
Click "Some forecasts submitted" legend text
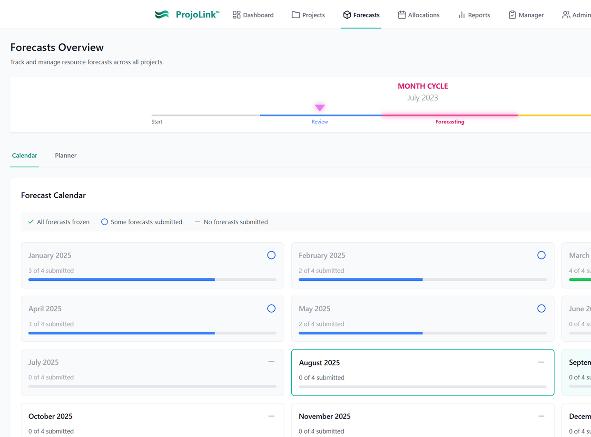(147, 222)
